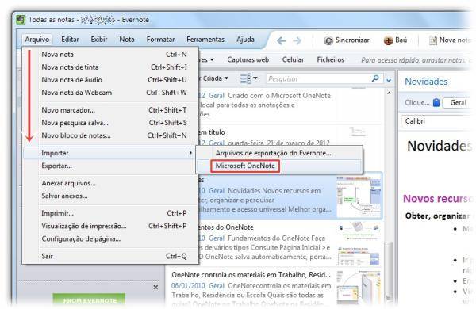Select Salvar anexos... entry

(x=111, y=196)
